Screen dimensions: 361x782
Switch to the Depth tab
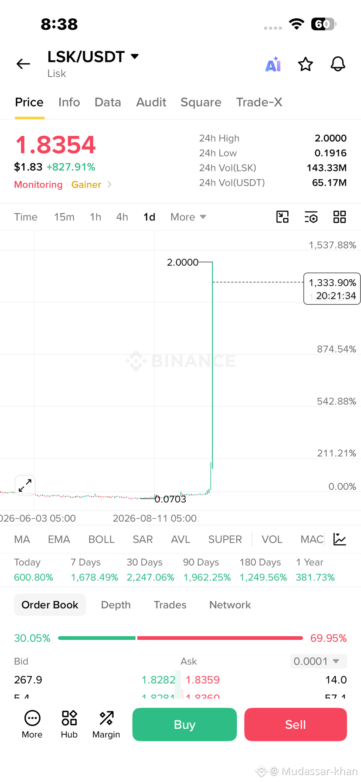(116, 605)
